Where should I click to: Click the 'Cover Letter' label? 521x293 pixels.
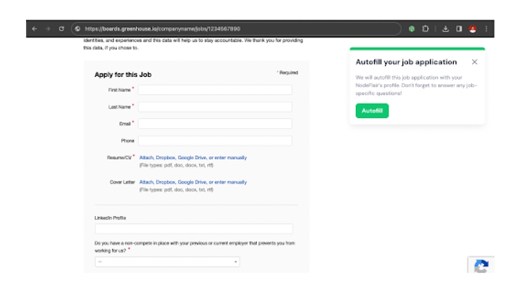pos(122,182)
